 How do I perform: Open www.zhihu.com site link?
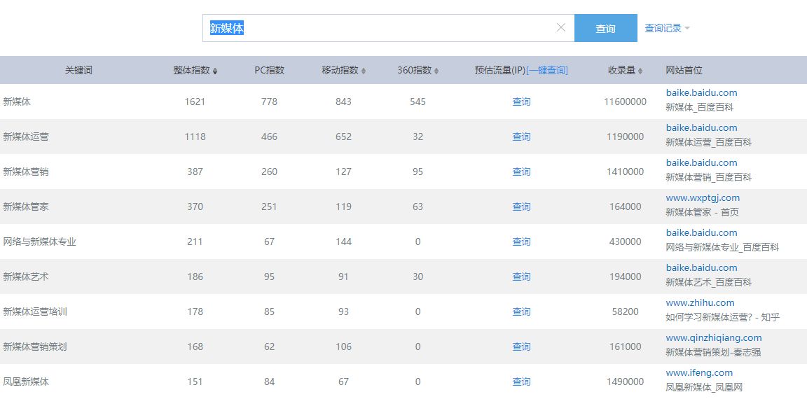tap(700, 302)
